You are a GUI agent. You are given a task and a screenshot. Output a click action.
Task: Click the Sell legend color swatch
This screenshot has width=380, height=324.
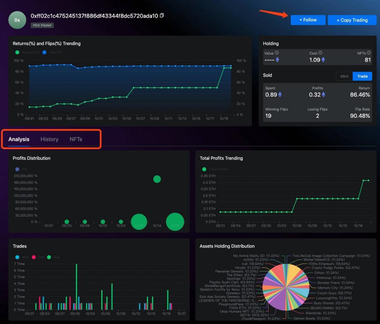[x=34, y=257]
